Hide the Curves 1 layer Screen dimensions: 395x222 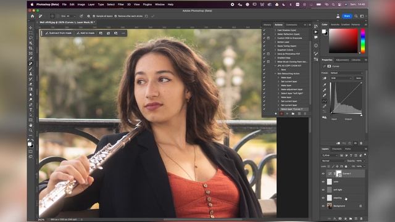tap(323, 173)
